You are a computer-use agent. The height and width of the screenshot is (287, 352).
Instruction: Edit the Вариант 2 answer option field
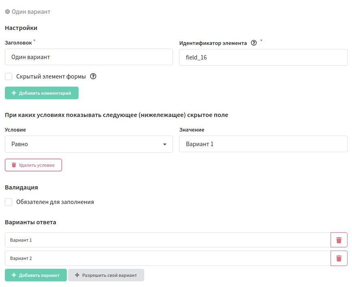click(x=168, y=258)
